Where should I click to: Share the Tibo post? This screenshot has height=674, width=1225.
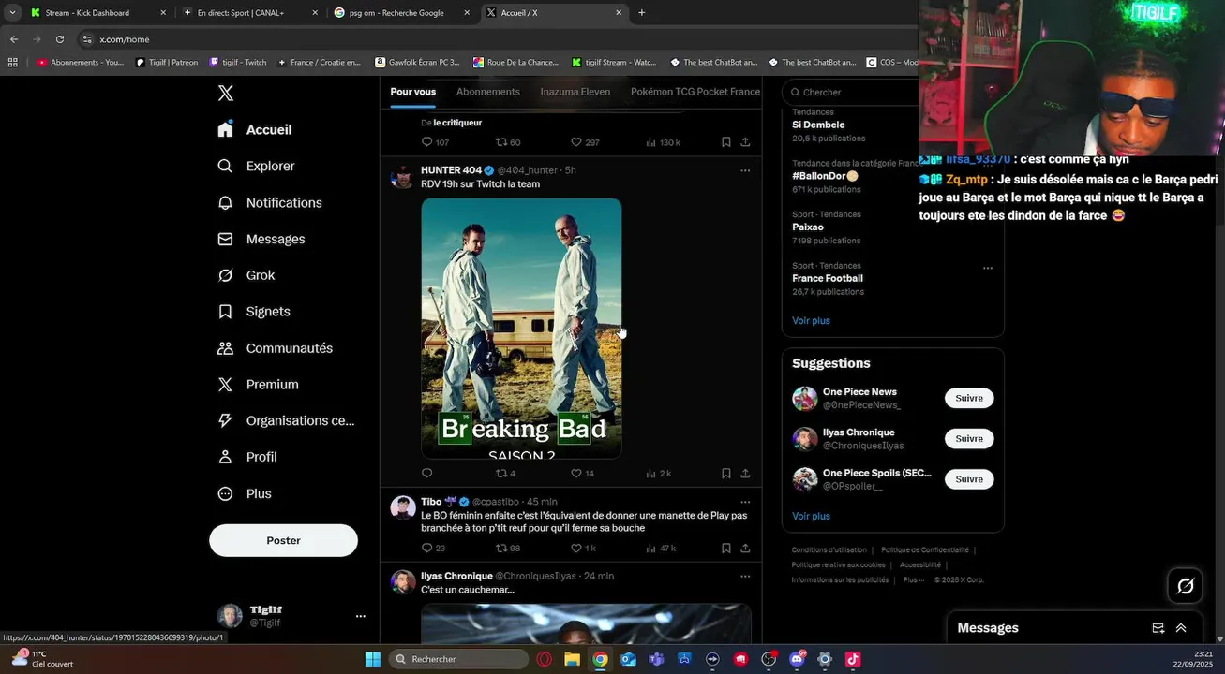745,548
